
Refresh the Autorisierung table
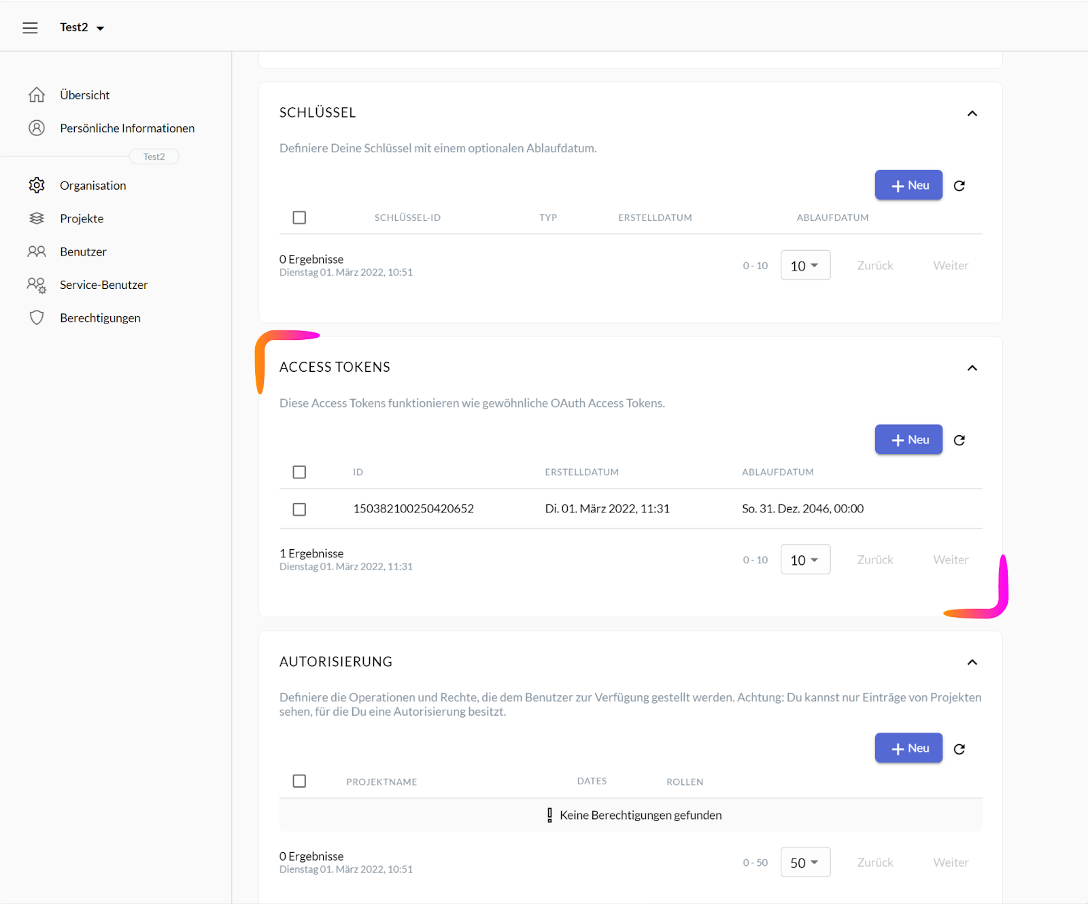tap(959, 749)
